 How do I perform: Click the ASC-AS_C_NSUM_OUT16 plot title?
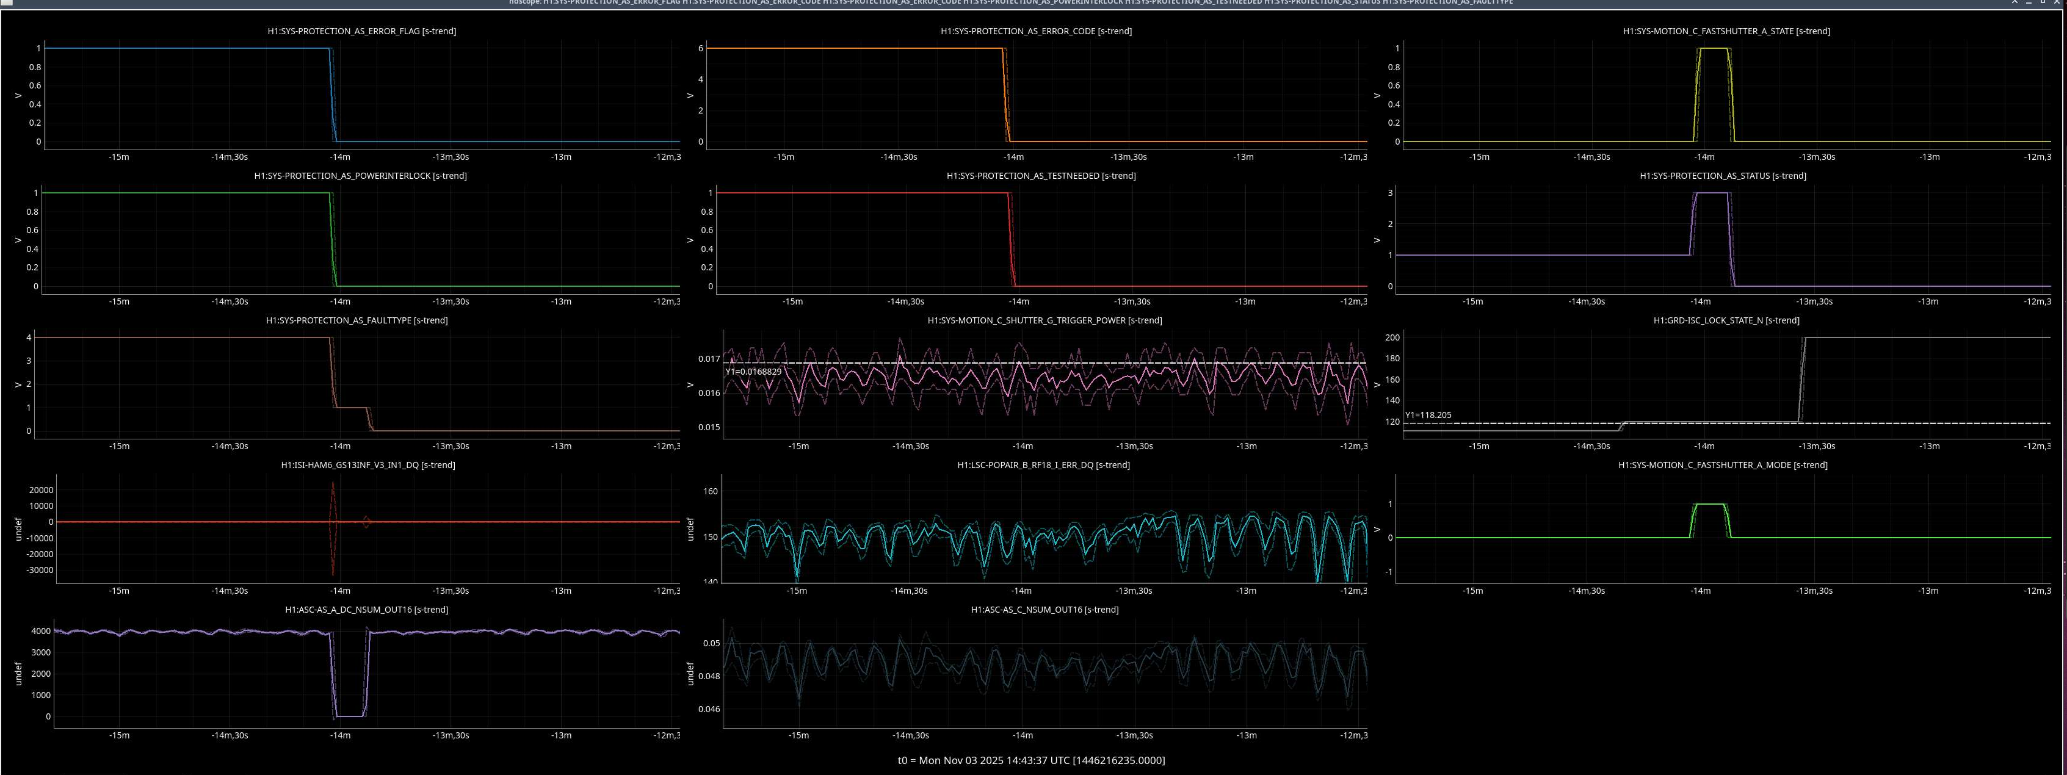(x=1044, y=610)
